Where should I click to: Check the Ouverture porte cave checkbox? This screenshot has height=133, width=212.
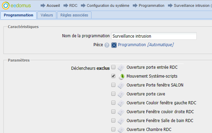coord(113,94)
